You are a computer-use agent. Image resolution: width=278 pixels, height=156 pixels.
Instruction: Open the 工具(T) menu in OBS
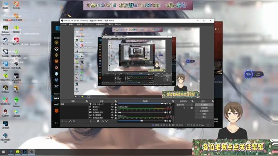110,24
